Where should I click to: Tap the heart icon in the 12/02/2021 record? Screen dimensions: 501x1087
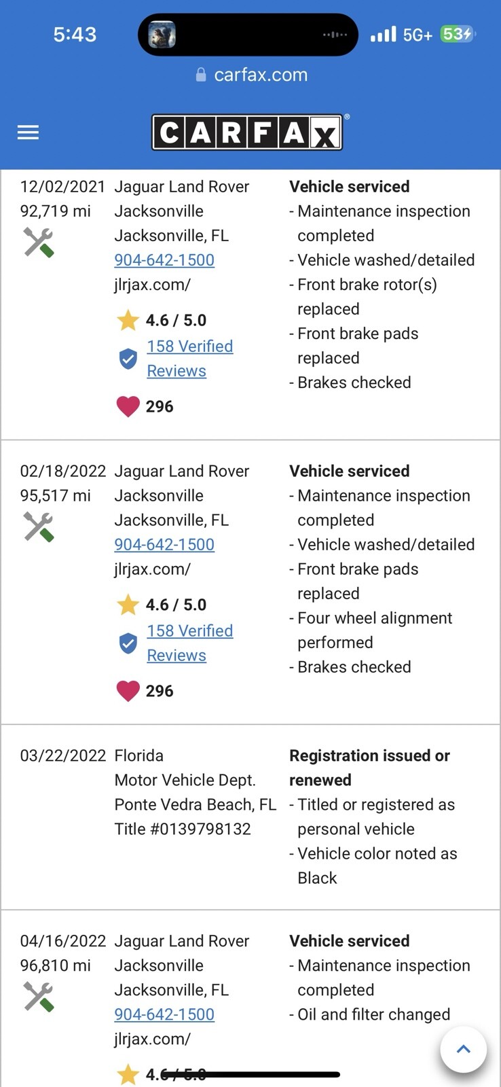128,406
